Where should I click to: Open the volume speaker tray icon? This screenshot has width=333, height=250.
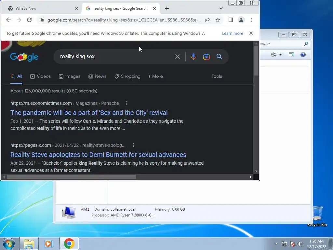pyautogui.click(x=300, y=244)
